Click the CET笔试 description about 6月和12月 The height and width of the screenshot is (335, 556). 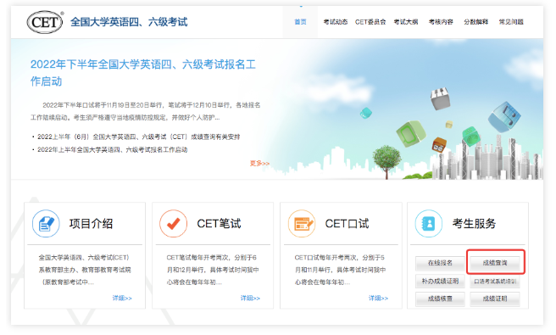[212, 270]
